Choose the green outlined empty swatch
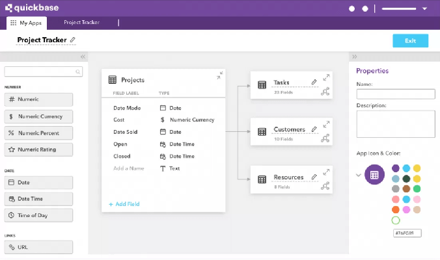The width and height of the screenshot is (440, 260). pyautogui.click(x=396, y=220)
